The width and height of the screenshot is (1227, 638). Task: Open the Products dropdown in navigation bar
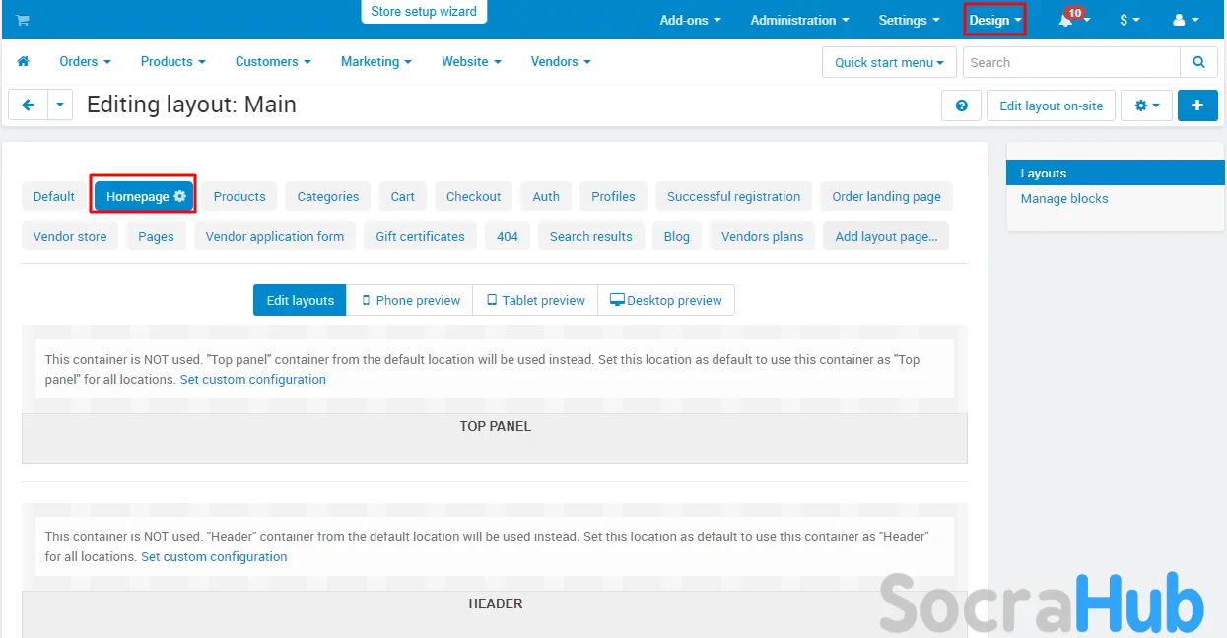click(172, 61)
